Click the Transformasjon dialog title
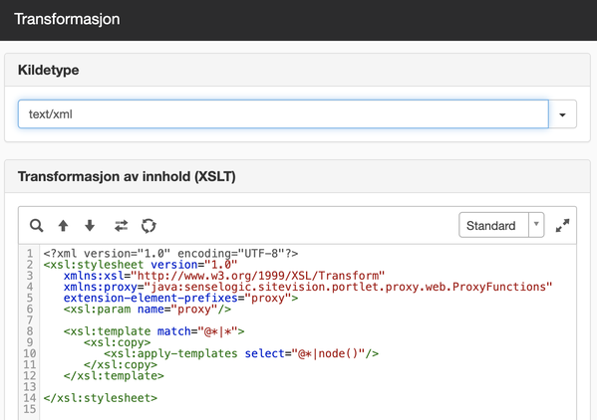The width and height of the screenshot is (597, 420). [x=67, y=19]
